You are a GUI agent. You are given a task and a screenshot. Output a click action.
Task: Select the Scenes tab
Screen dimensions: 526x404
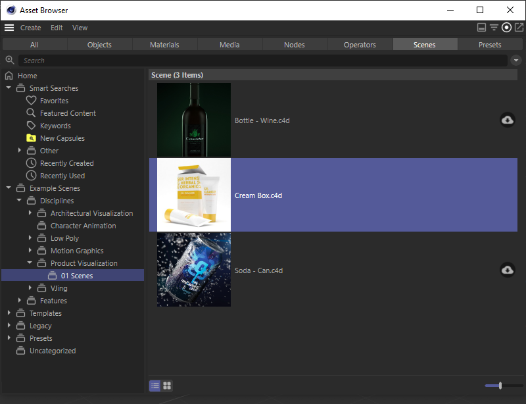(425, 44)
